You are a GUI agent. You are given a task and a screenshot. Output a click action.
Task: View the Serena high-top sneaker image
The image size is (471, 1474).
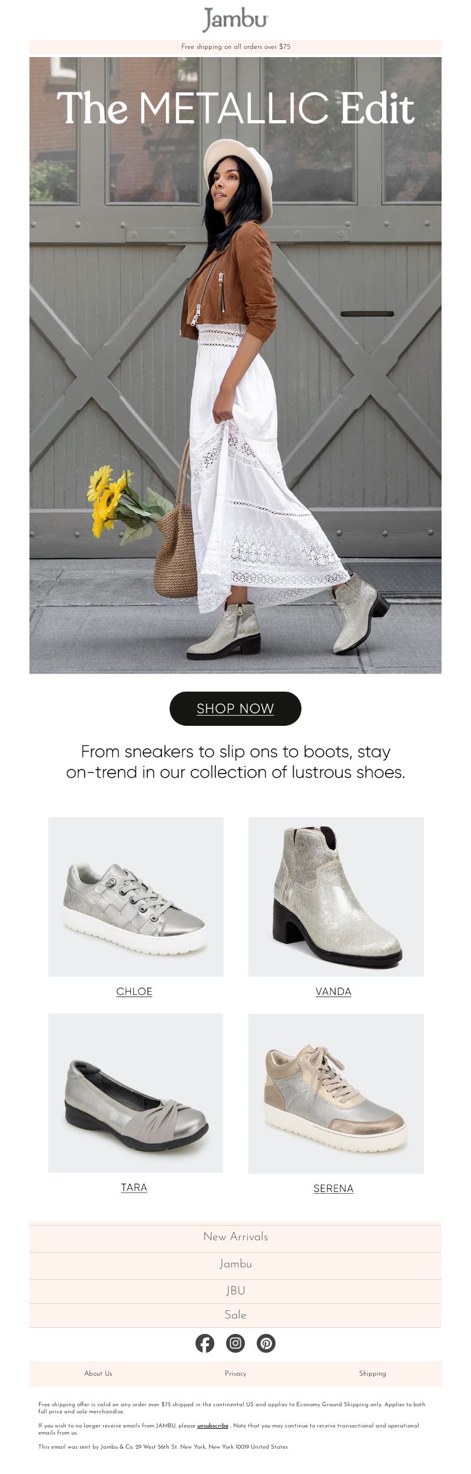point(336,1093)
